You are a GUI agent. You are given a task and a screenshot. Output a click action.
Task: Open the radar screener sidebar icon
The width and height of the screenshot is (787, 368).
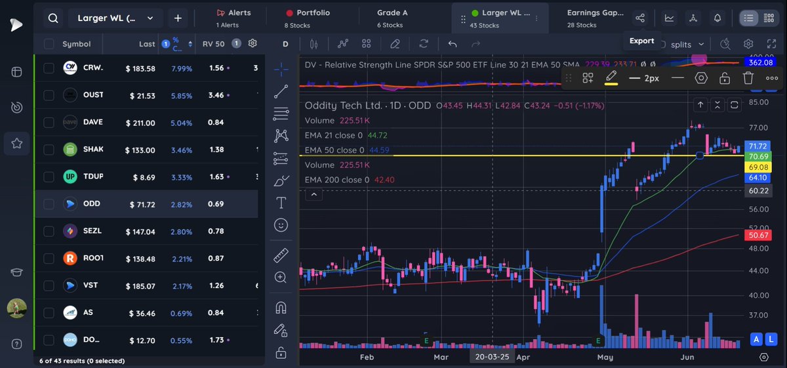pyautogui.click(x=16, y=107)
